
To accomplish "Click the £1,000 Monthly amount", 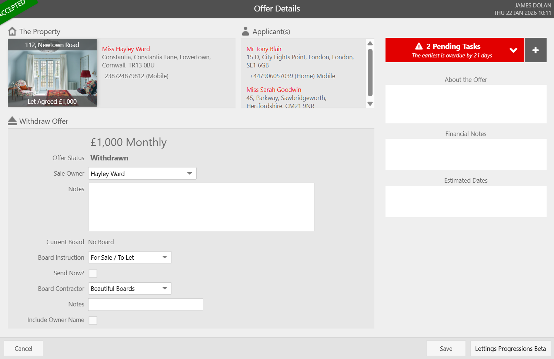I will click(129, 142).
